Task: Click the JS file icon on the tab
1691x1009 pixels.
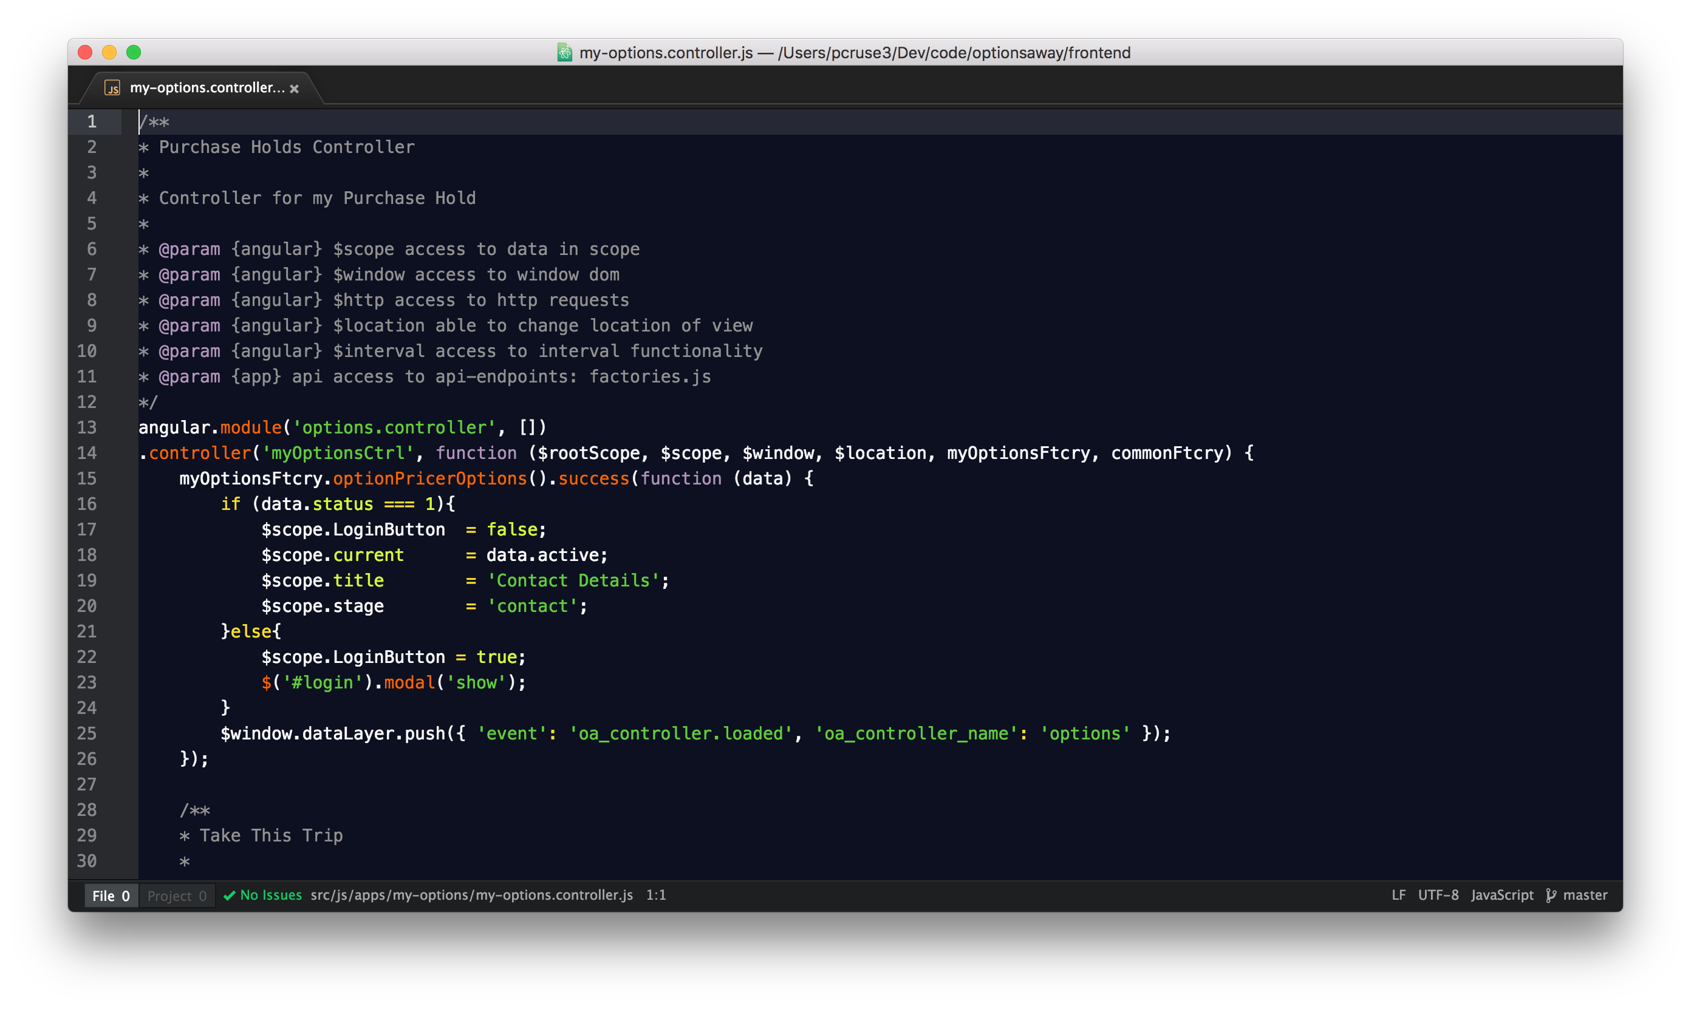Action: click(x=112, y=87)
